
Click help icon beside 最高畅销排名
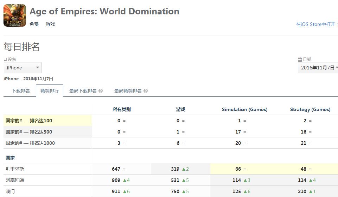pyautogui.click(x=146, y=91)
